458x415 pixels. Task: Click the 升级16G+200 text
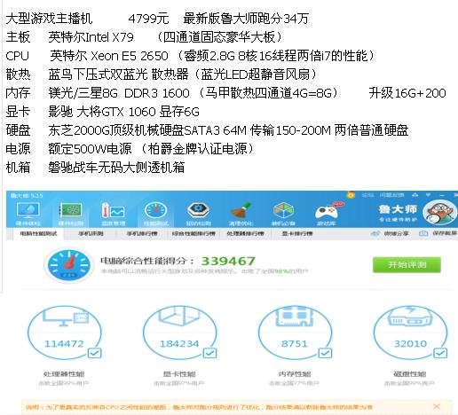tap(407, 93)
